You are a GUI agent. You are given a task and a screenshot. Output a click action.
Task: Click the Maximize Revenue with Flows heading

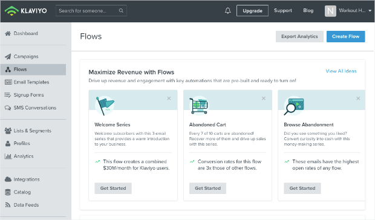pos(131,72)
